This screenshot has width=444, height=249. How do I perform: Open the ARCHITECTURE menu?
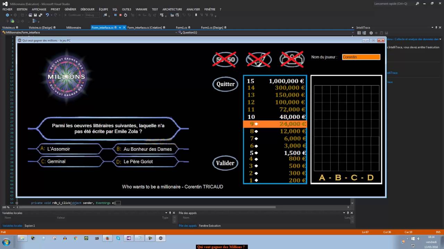[172, 9]
